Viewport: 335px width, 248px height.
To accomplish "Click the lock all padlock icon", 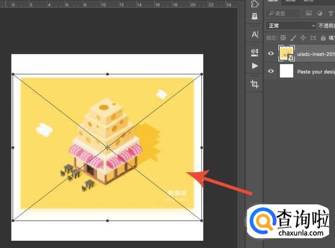I will (x=323, y=38).
